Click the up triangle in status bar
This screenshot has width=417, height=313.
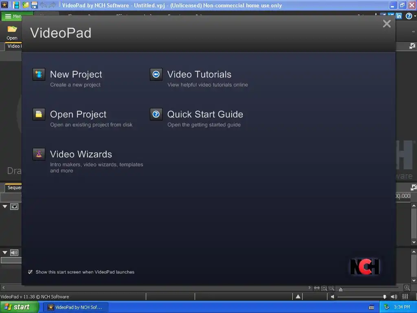[x=298, y=297]
